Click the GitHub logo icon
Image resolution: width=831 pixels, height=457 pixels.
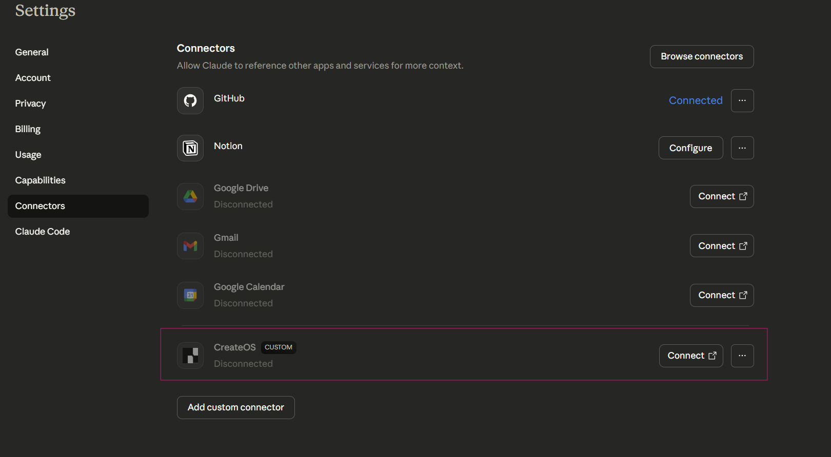pos(190,100)
